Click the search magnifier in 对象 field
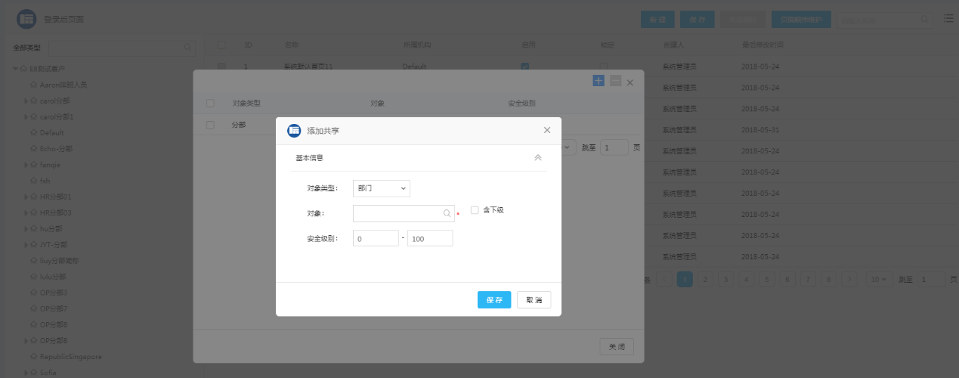The image size is (959, 378). coord(447,214)
